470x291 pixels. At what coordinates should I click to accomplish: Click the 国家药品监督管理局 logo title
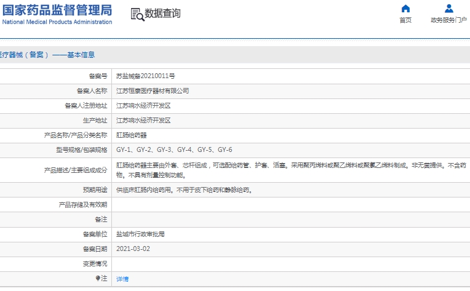pos(57,10)
